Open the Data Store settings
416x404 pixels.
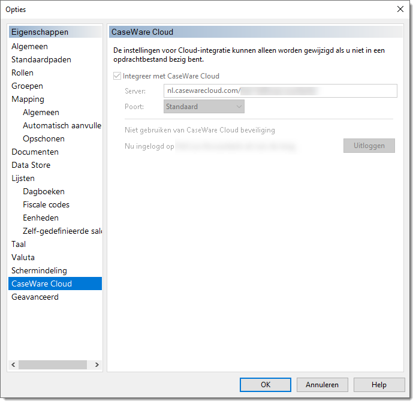click(x=31, y=165)
